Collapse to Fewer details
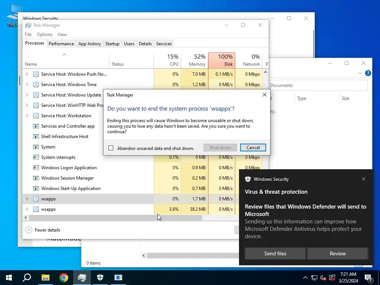 [x=43, y=230]
